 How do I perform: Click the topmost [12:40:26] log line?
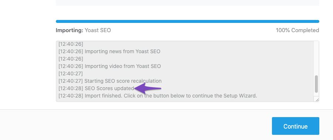(x=71, y=44)
